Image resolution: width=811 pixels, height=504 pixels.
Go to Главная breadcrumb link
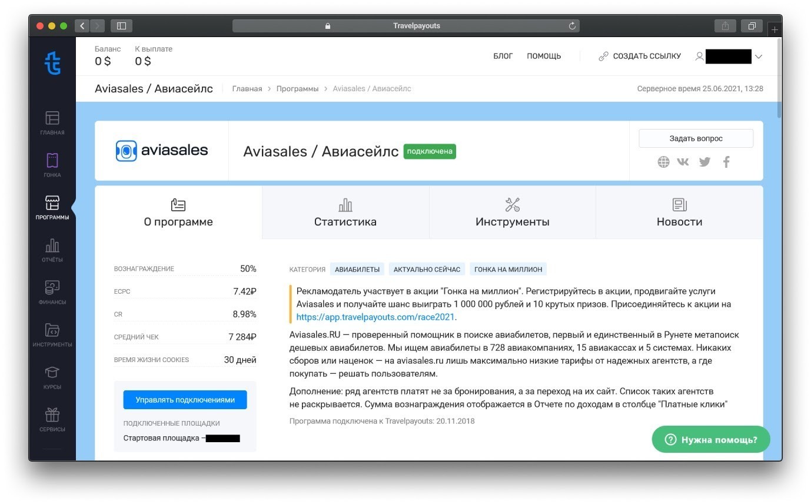(x=247, y=88)
